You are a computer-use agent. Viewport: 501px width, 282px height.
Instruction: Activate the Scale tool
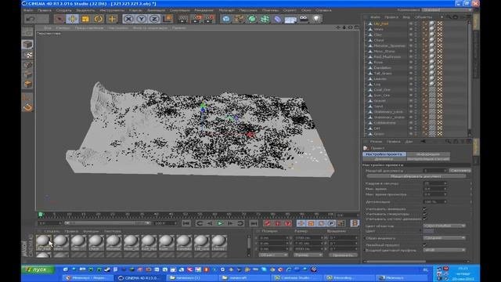85,19
